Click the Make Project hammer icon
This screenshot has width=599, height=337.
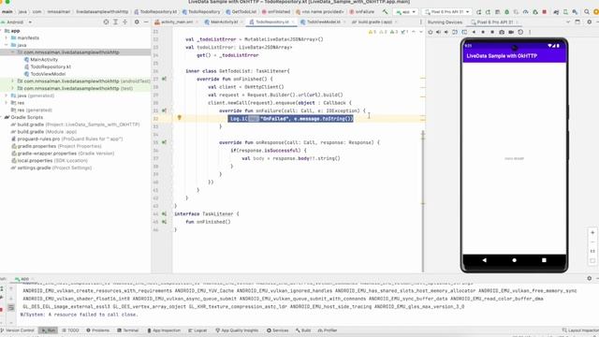pos(385,12)
